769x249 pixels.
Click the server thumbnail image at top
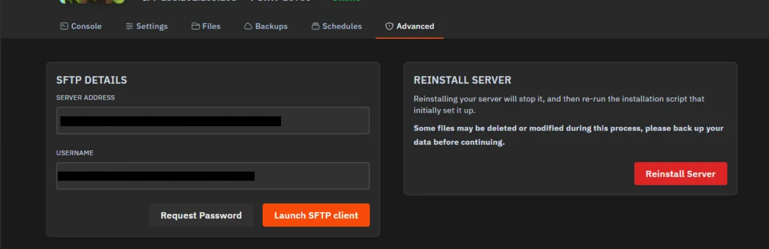coord(92,2)
